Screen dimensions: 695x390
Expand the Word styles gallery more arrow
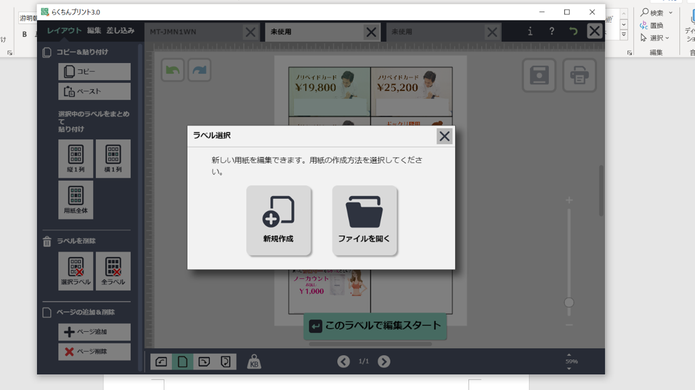(x=624, y=35)
